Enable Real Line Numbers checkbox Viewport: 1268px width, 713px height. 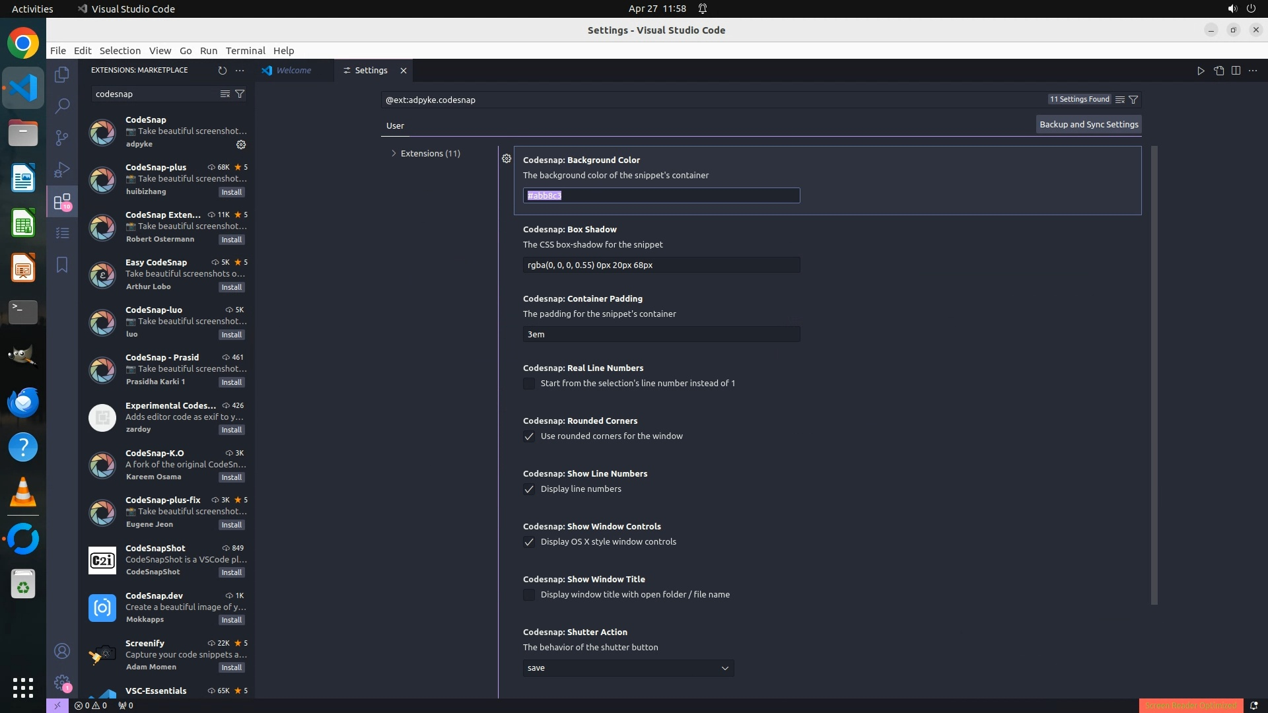[x=529, y=384]
